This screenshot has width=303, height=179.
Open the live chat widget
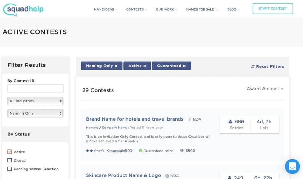tap(292, 166)
